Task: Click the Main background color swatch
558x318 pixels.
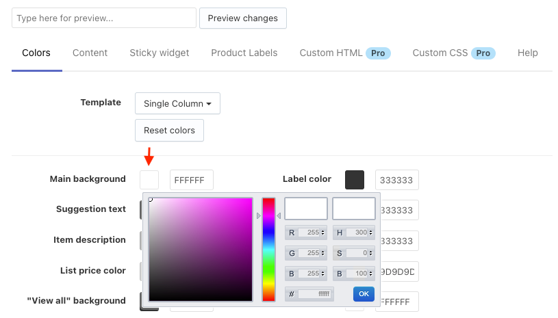Action: (x=149, y=180)
